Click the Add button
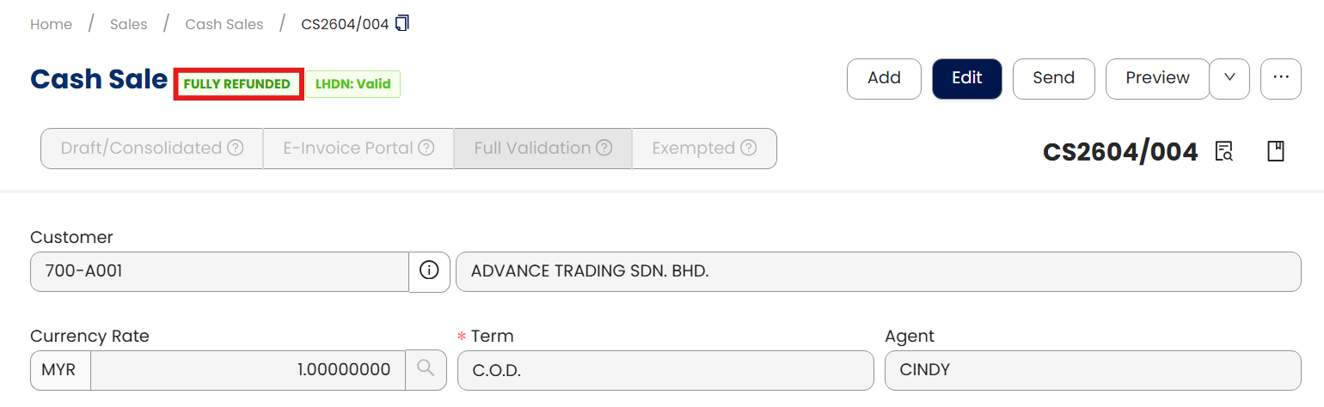Viewport: 1324px width, 407px height. [x=884, y=78]
